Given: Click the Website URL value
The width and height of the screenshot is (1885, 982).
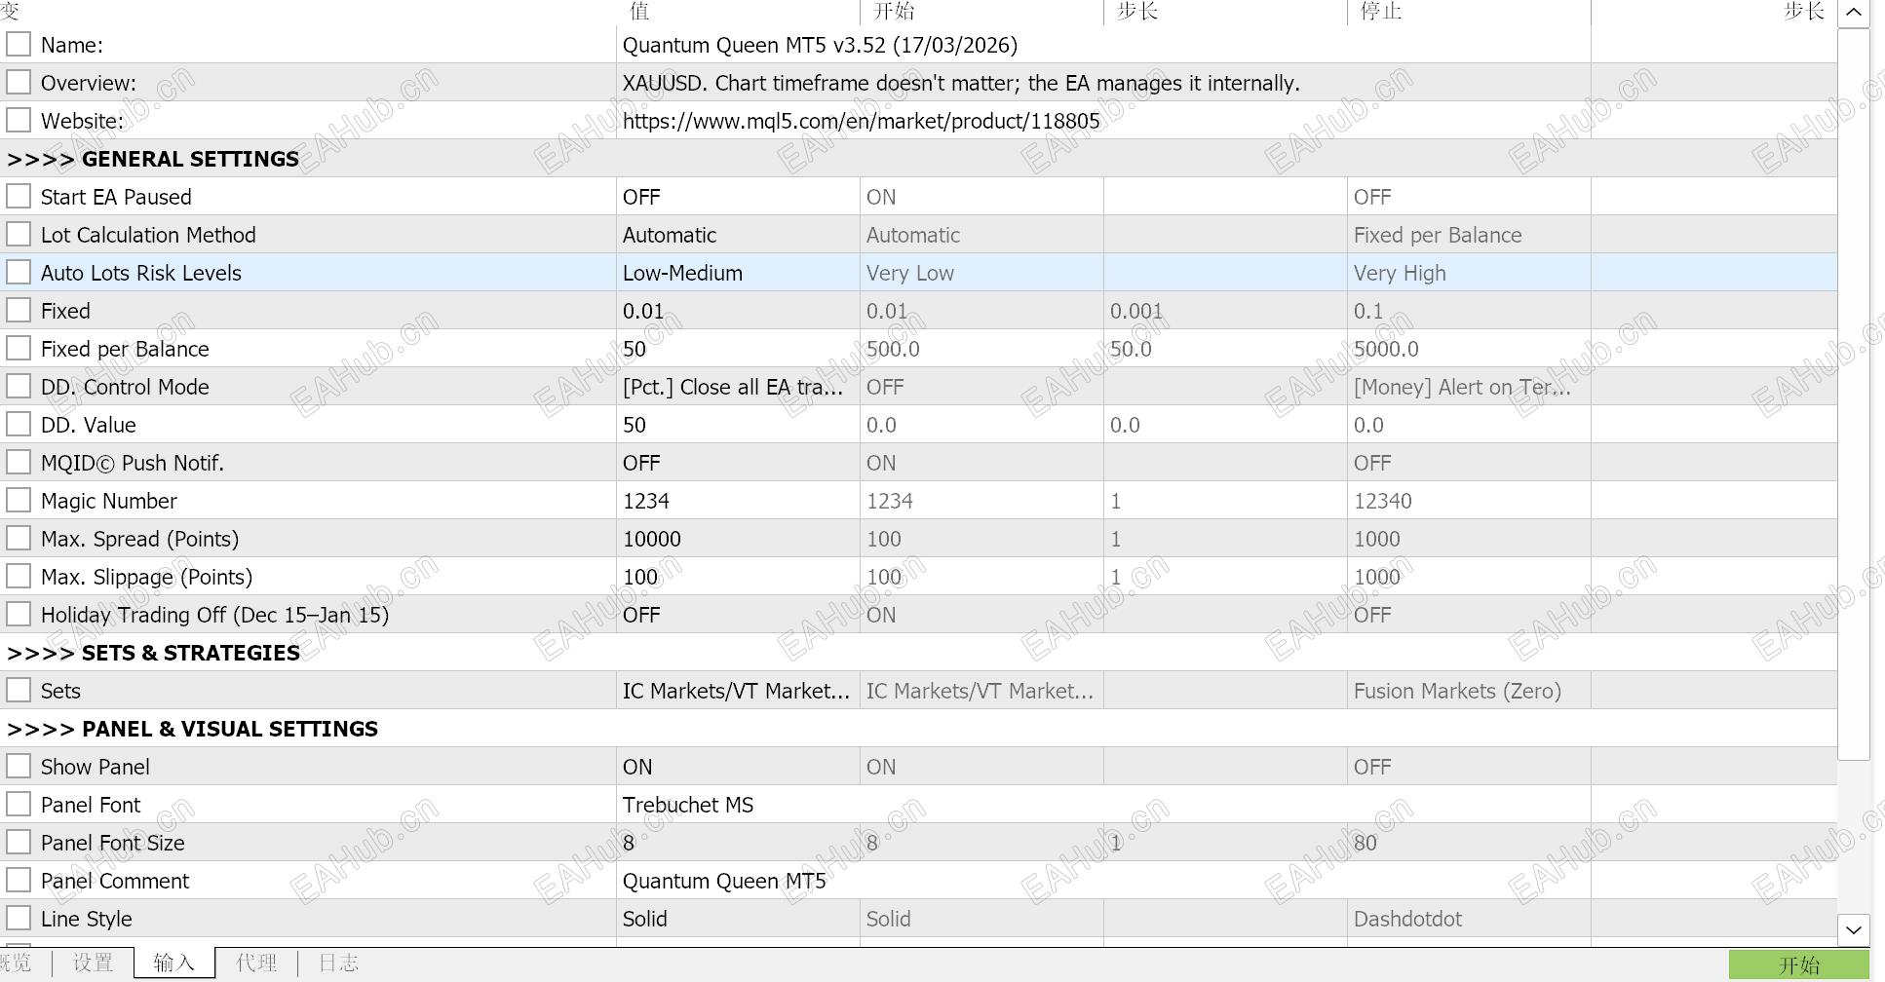Looking at the screenshot, I should (861, 121).
